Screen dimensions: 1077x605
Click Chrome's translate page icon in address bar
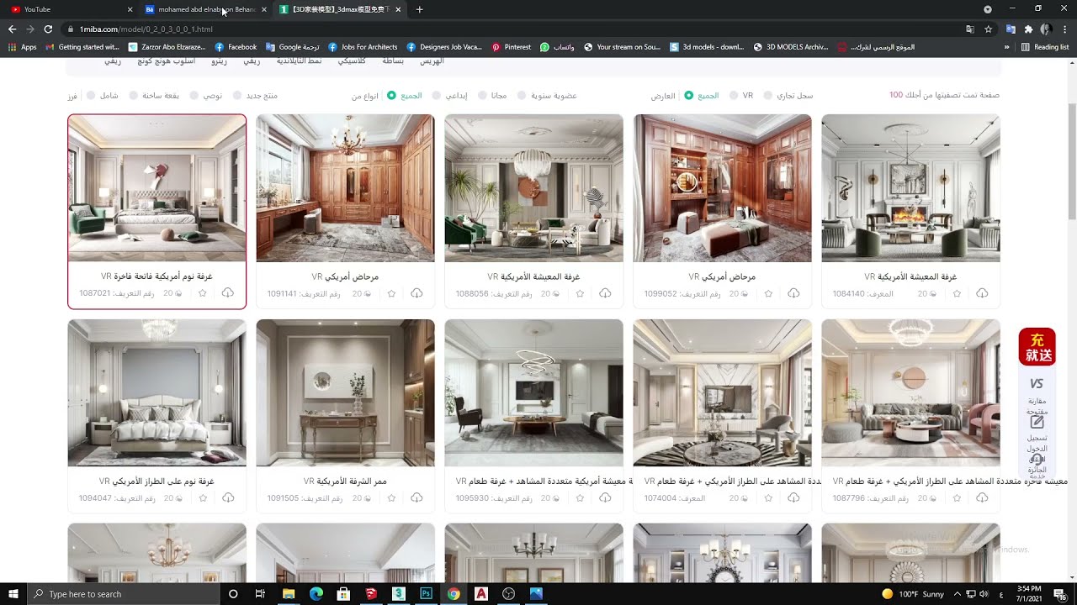pyautogui.click(x=970, y=29)
